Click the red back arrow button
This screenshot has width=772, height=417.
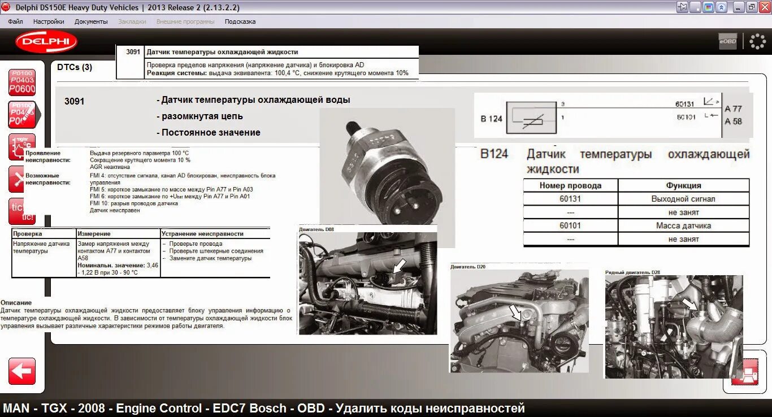coord(22,371)
